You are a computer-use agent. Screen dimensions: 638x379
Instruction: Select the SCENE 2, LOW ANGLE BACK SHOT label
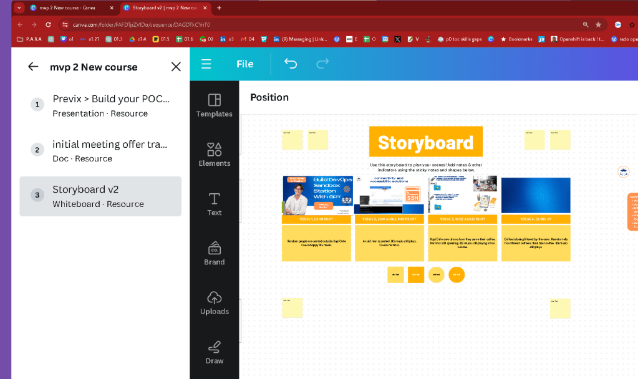click(389, 219)
